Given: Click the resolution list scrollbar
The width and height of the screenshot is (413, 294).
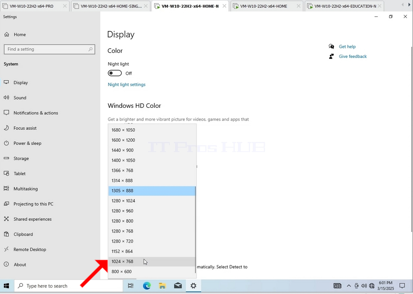Looking at the screenshot, I should click(196, 230).
